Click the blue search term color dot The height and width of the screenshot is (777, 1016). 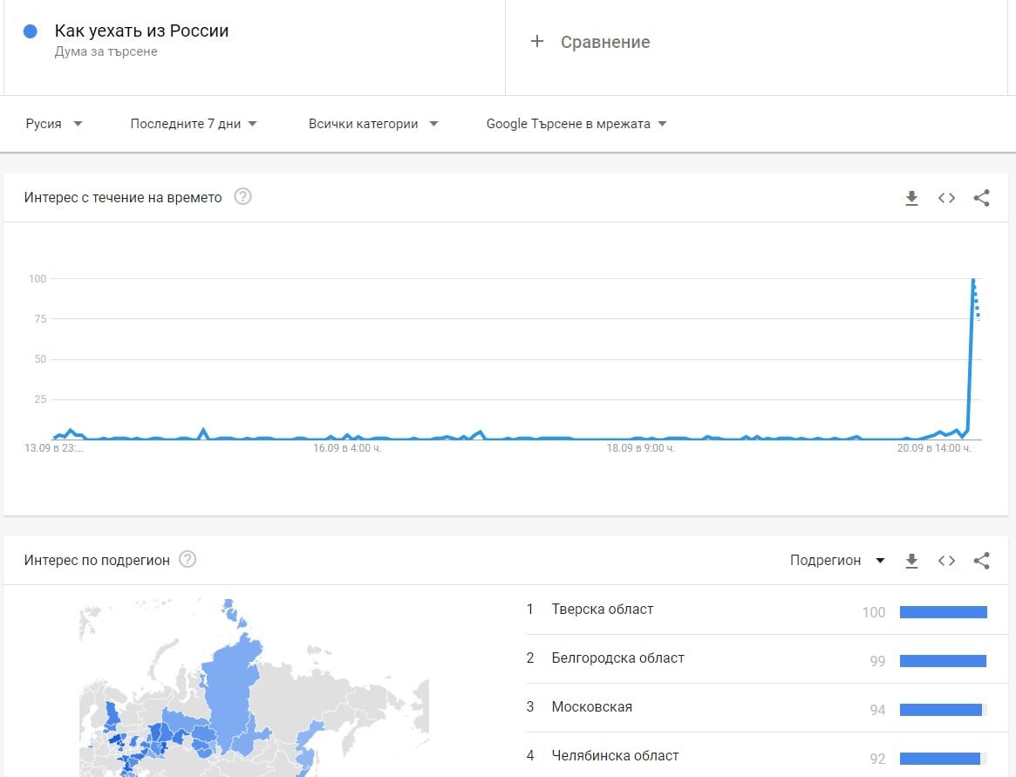click(x=31, y=31)
